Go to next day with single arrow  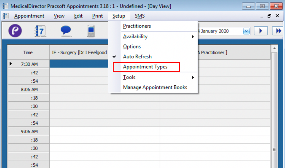coord(261,31)
